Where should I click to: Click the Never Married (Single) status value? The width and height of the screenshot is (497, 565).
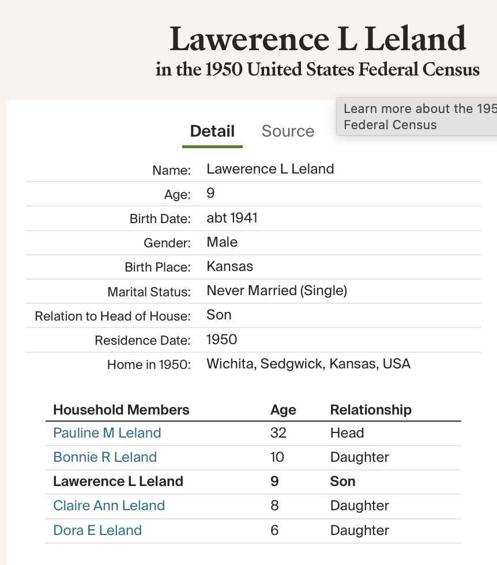[277, 291]
